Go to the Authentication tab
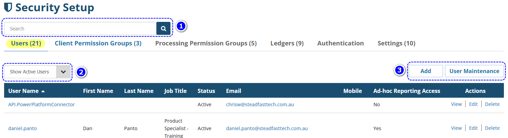This screenshot has width=508, height=138. pyautogui.click(x=340, y=43)
